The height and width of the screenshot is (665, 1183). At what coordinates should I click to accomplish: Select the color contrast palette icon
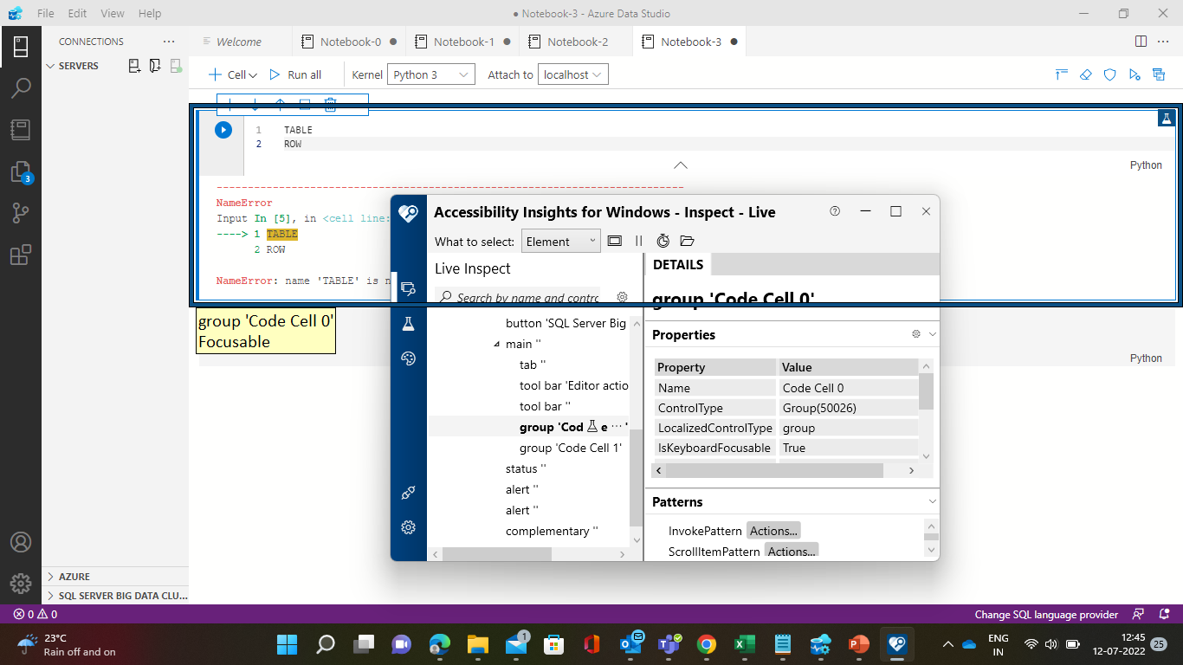[408, 358]
